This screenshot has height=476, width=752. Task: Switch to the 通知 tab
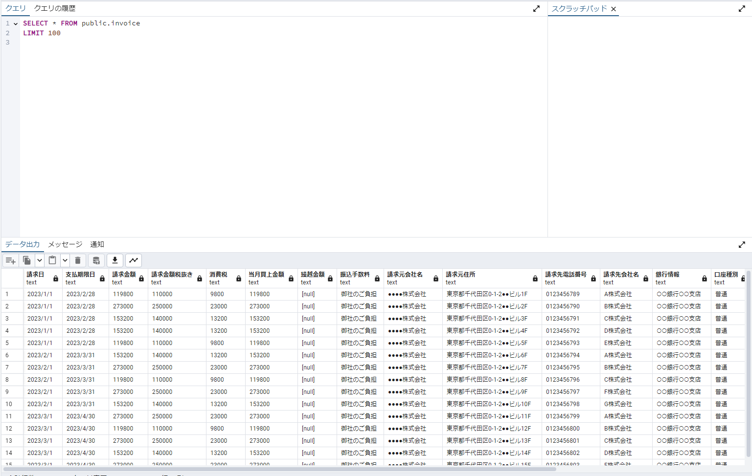(x=97, y=244)
